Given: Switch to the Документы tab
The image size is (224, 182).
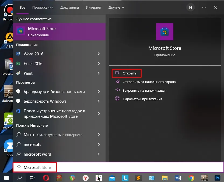Looking at the screenshot, I should (x=69, y=8).
